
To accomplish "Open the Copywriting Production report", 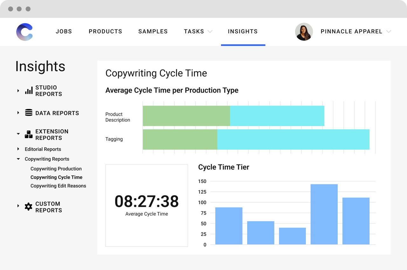I will [56, 169].
